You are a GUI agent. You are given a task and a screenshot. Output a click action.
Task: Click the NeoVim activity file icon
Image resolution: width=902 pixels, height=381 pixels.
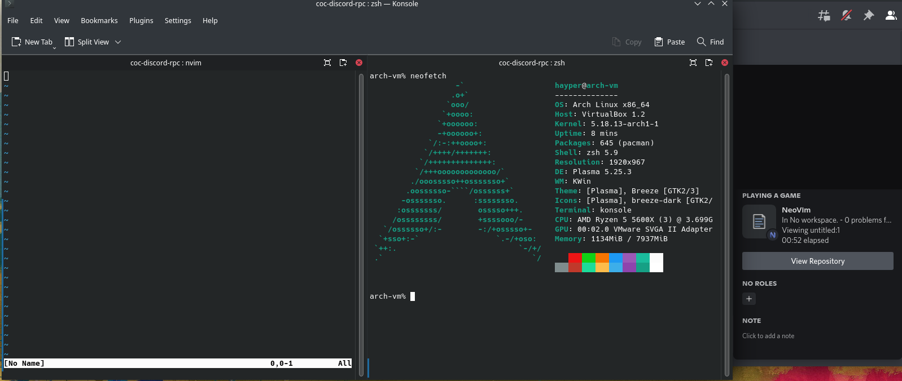click(x=759, y=221)
